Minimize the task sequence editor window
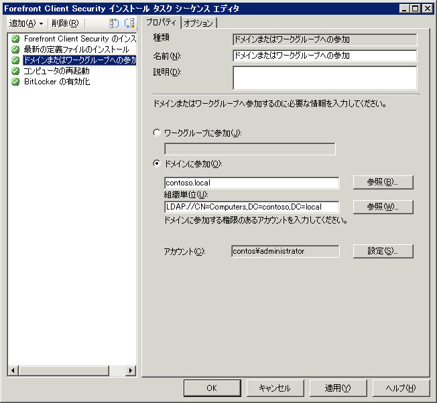 point(403,9)
